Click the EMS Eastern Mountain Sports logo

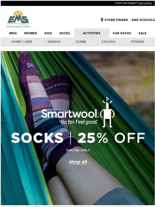click(18, 19)
